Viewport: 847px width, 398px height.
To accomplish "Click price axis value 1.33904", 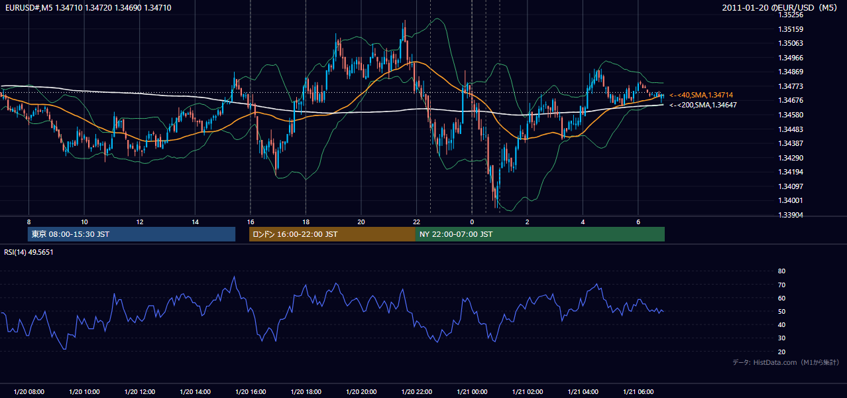I will (x=790, y=215).
